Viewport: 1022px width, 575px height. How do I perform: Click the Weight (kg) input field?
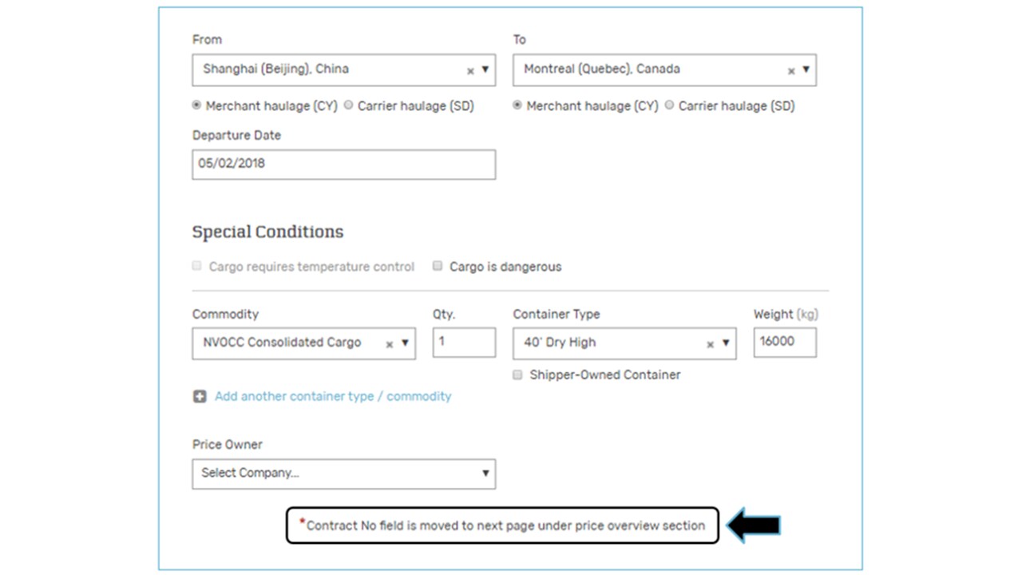784,342
